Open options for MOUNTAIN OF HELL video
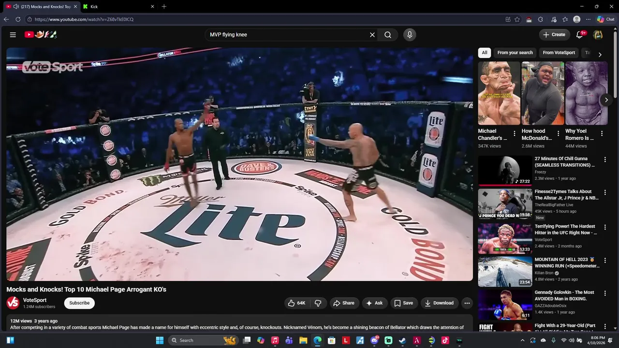The image size is (619, 348). tap(605, 261)
